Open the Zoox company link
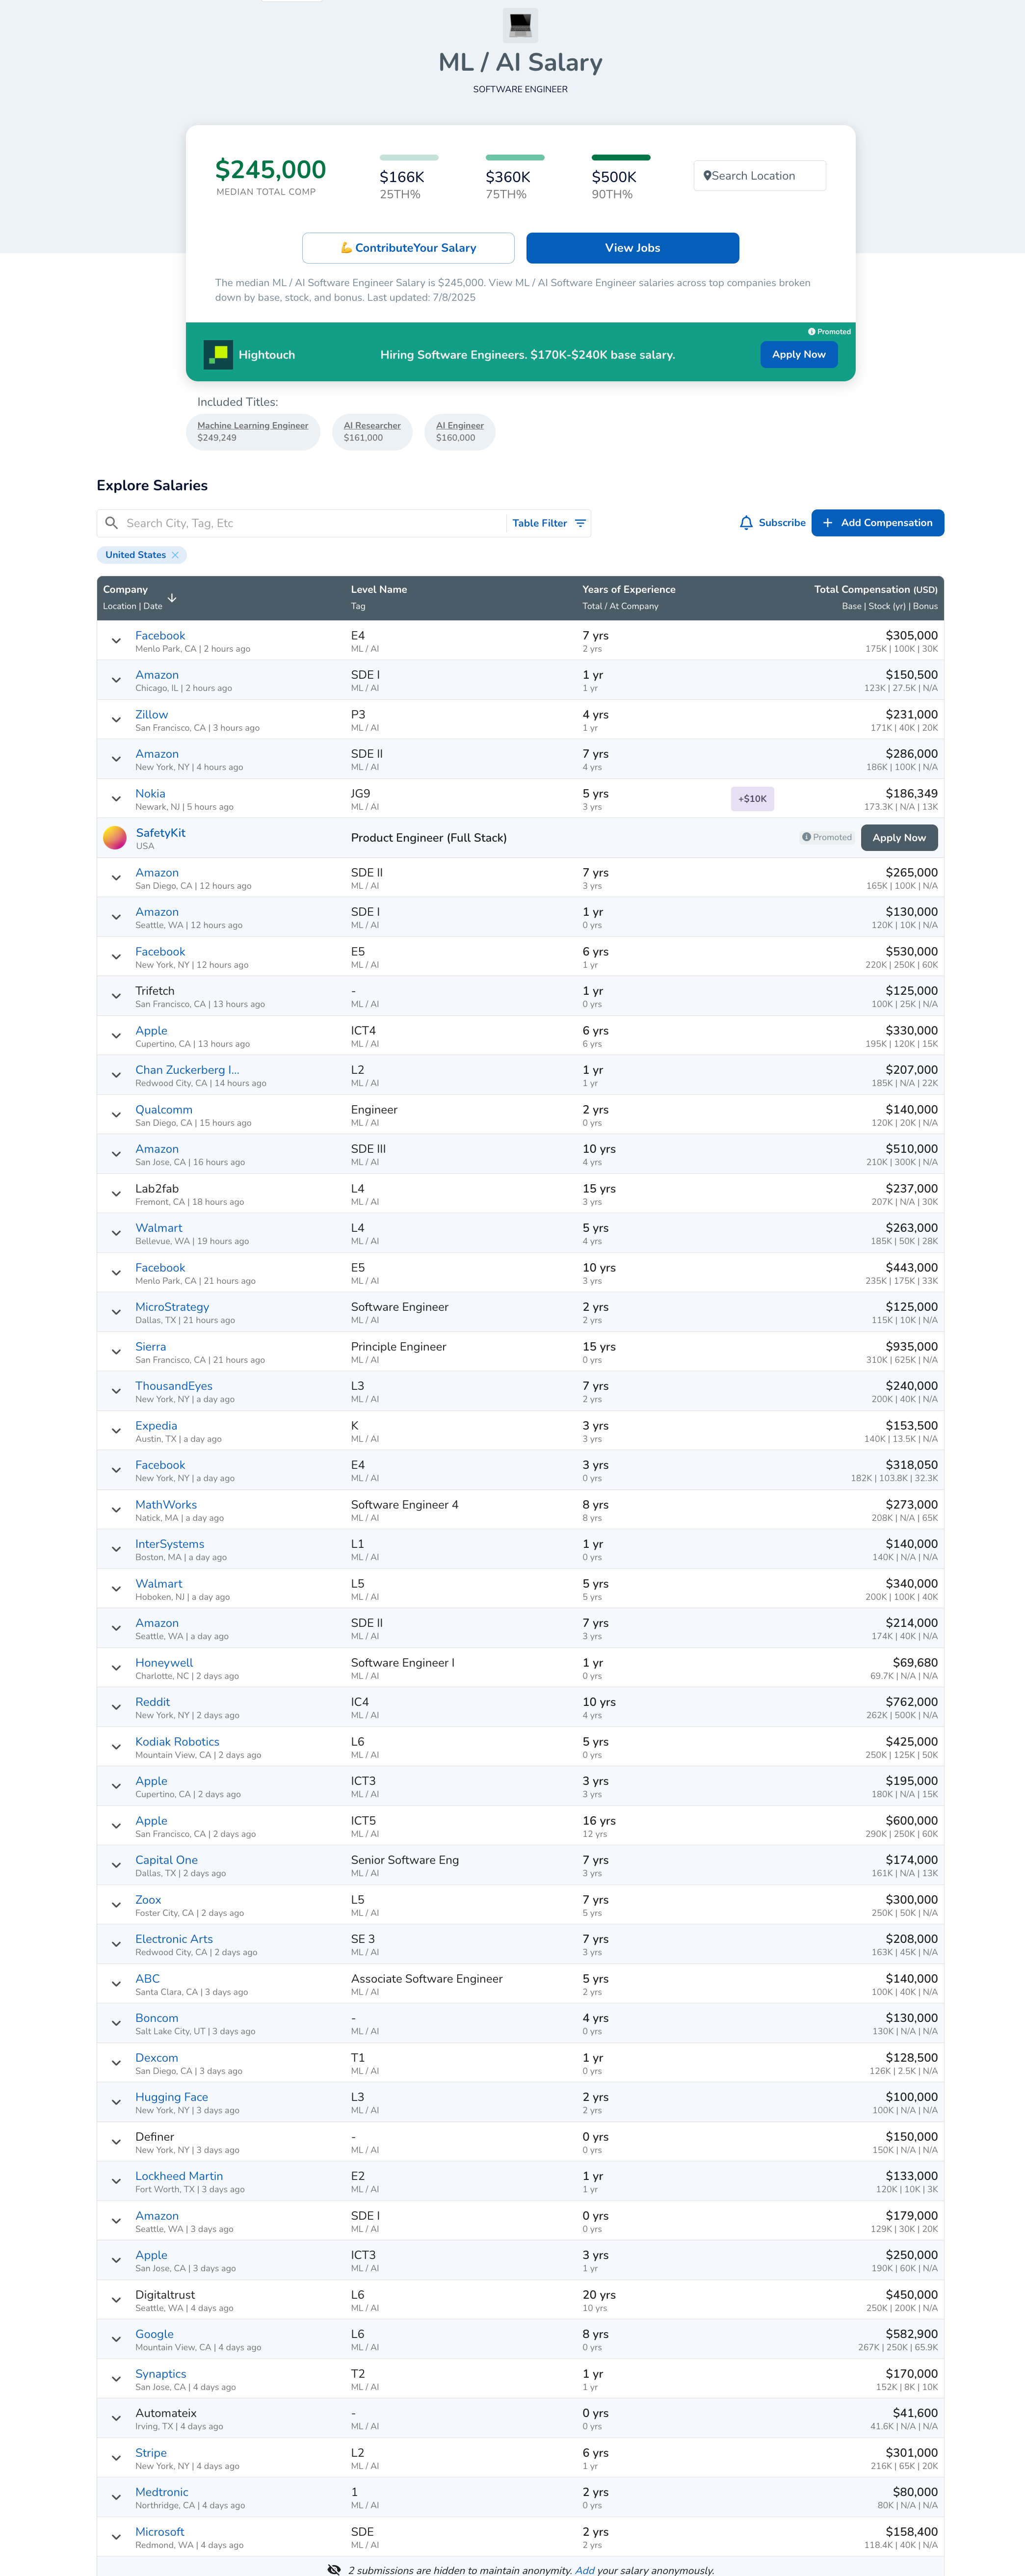 (148, 1900)
